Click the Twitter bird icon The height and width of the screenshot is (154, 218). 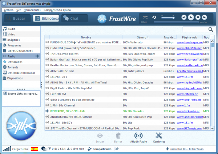click(117, 149)
